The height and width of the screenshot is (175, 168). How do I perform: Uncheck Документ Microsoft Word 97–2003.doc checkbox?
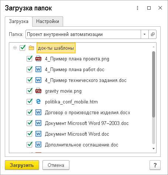pyautogui.click(x=30, y=123)
